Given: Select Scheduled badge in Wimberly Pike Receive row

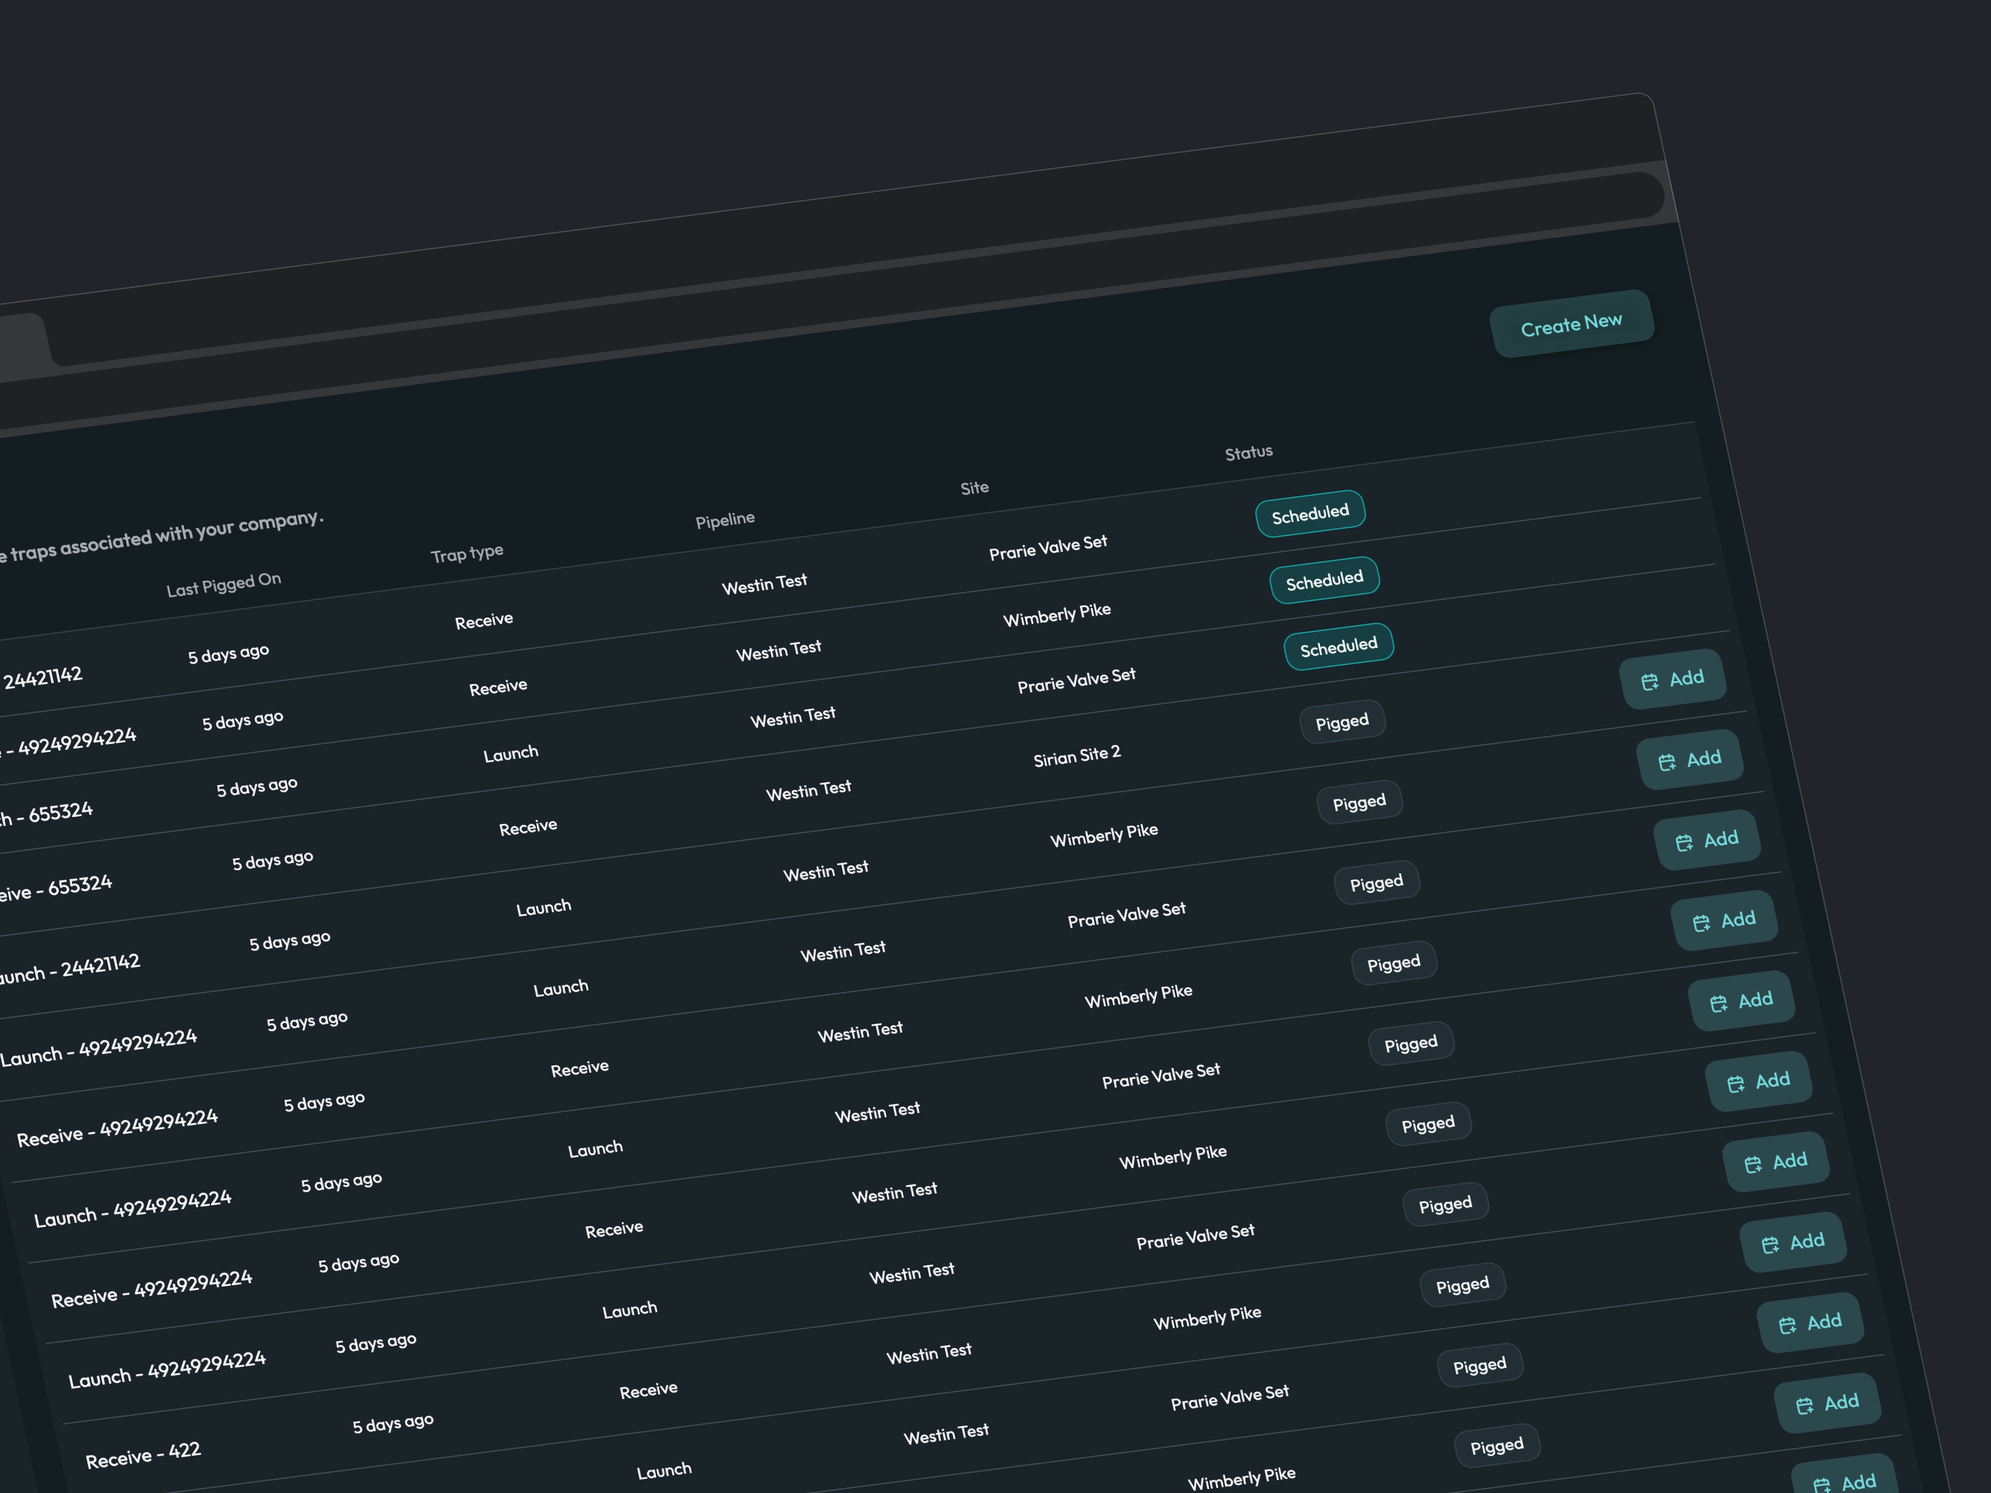Looking at the screenshot, I should (x=1325, y=581).
